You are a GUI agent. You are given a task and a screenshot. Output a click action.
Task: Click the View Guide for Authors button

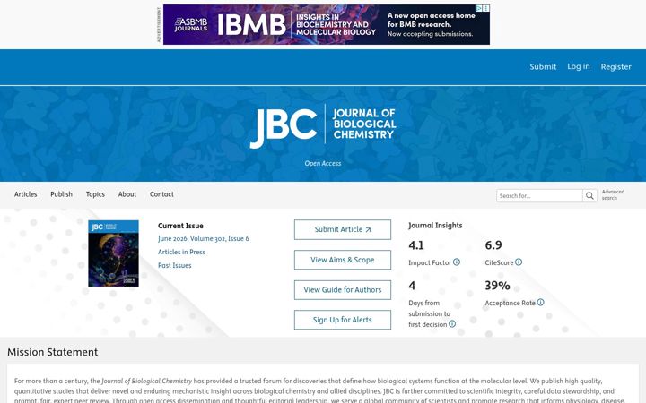[343, 290]
